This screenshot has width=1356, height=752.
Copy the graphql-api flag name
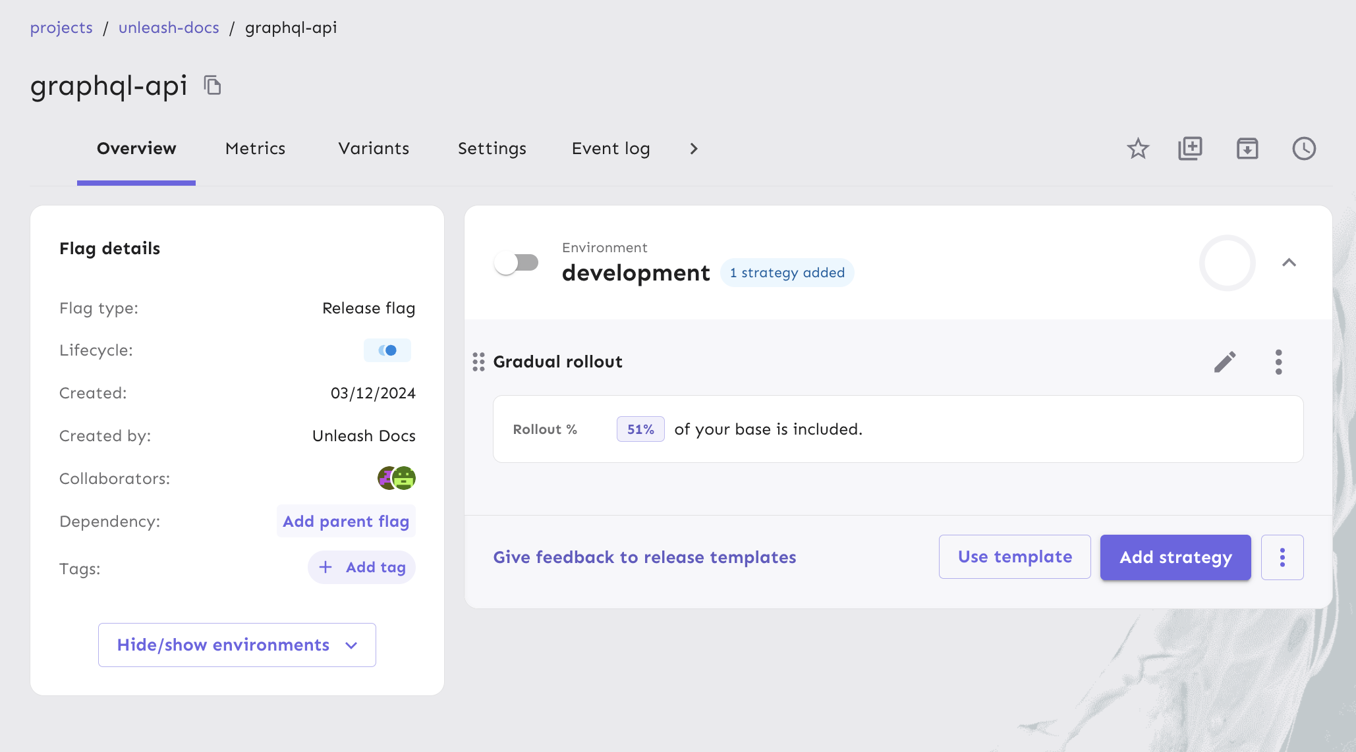(212, 85)
